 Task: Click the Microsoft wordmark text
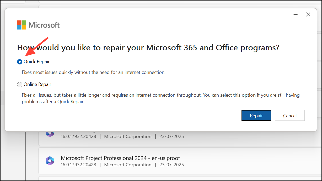[44, 25]
